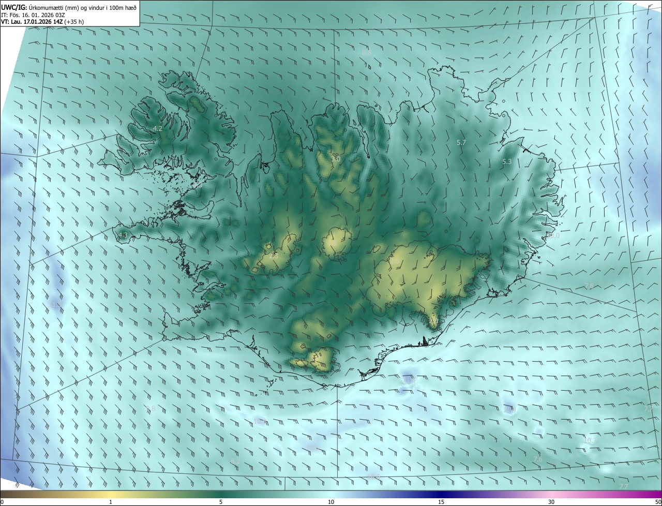This screenshot has width=662, height=506.
Task: Click the colorbar tick labeled 0
Action: click(x=2, y=502)
